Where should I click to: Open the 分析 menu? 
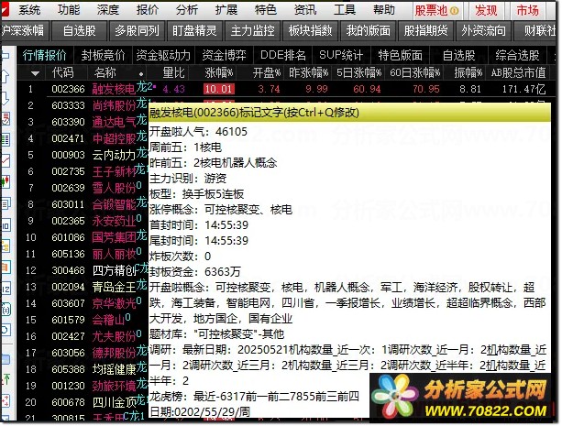[x=187, y=9]
